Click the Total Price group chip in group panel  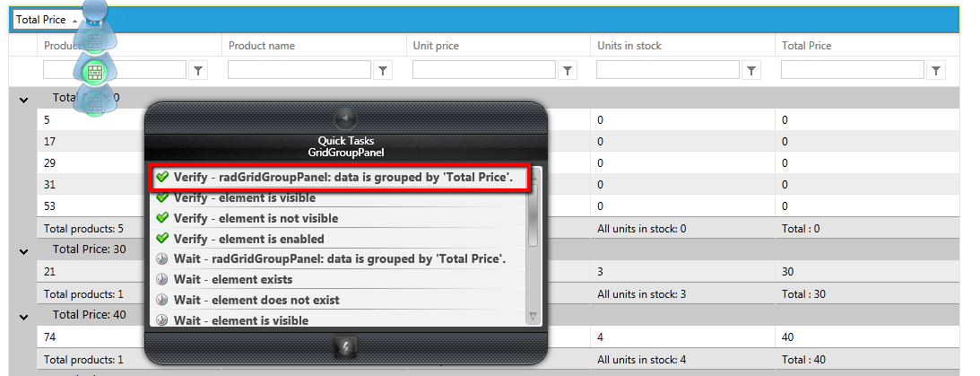tap(41, 19)
